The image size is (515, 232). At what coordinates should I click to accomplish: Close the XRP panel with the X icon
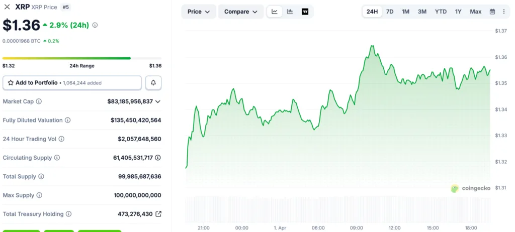click(7, 7)
